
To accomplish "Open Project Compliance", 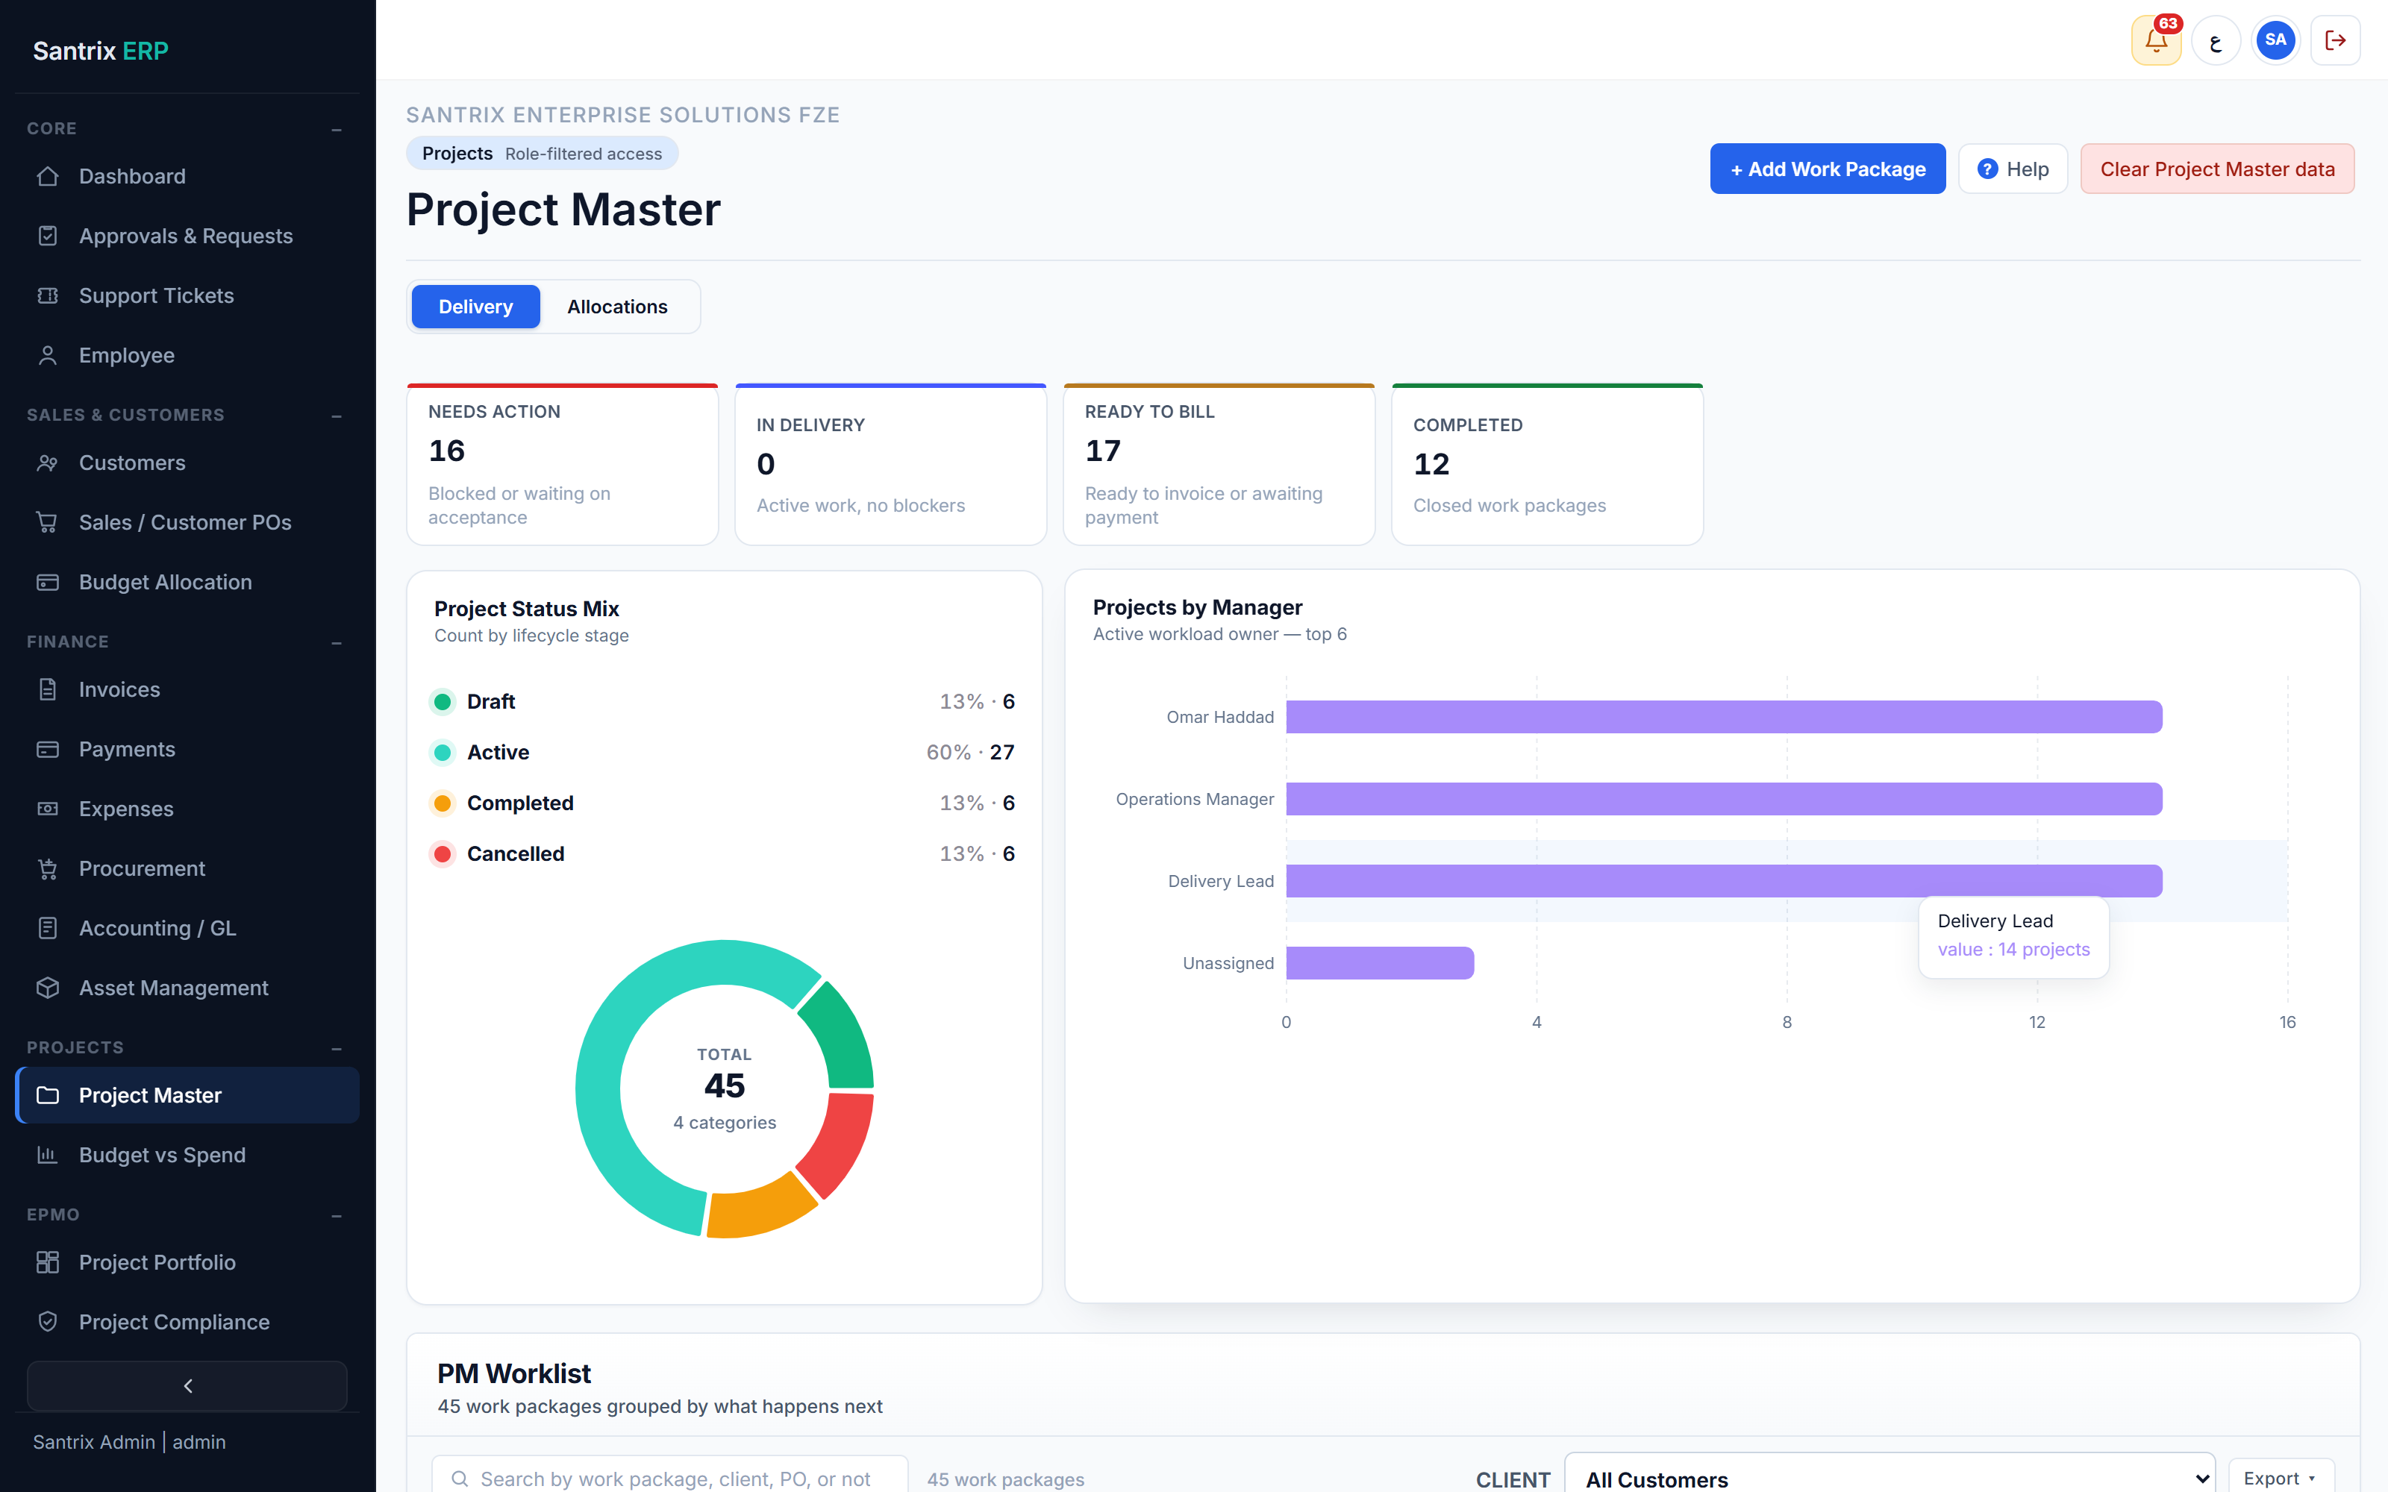I will pyautogui.click(x=187, y=1322).
